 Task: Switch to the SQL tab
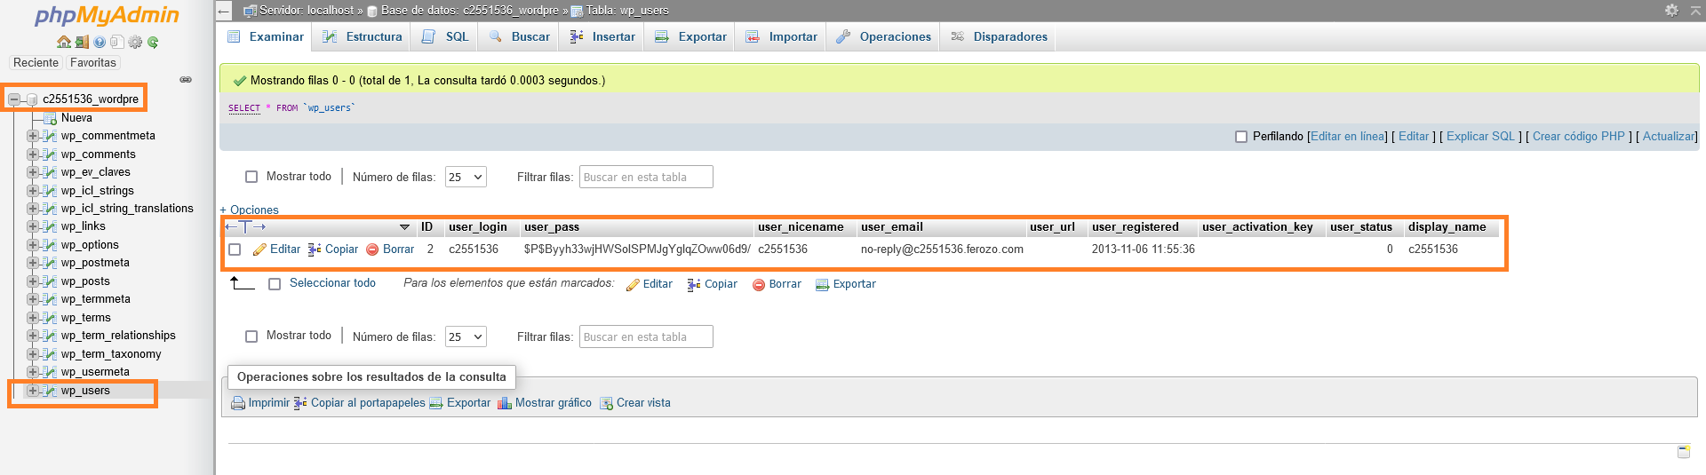tap(445, 36)
